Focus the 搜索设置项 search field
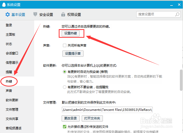 pos(158,14)
